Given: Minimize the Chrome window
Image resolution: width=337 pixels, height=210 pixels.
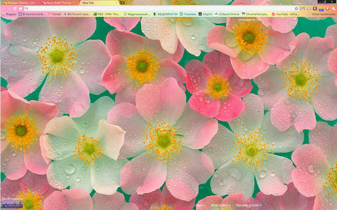Looking at the screenshot, I should tap(320, 2).
